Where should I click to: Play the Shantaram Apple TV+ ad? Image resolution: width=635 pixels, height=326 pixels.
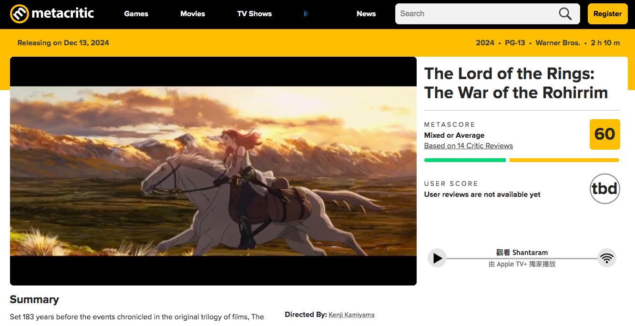[x=437, y=258]
